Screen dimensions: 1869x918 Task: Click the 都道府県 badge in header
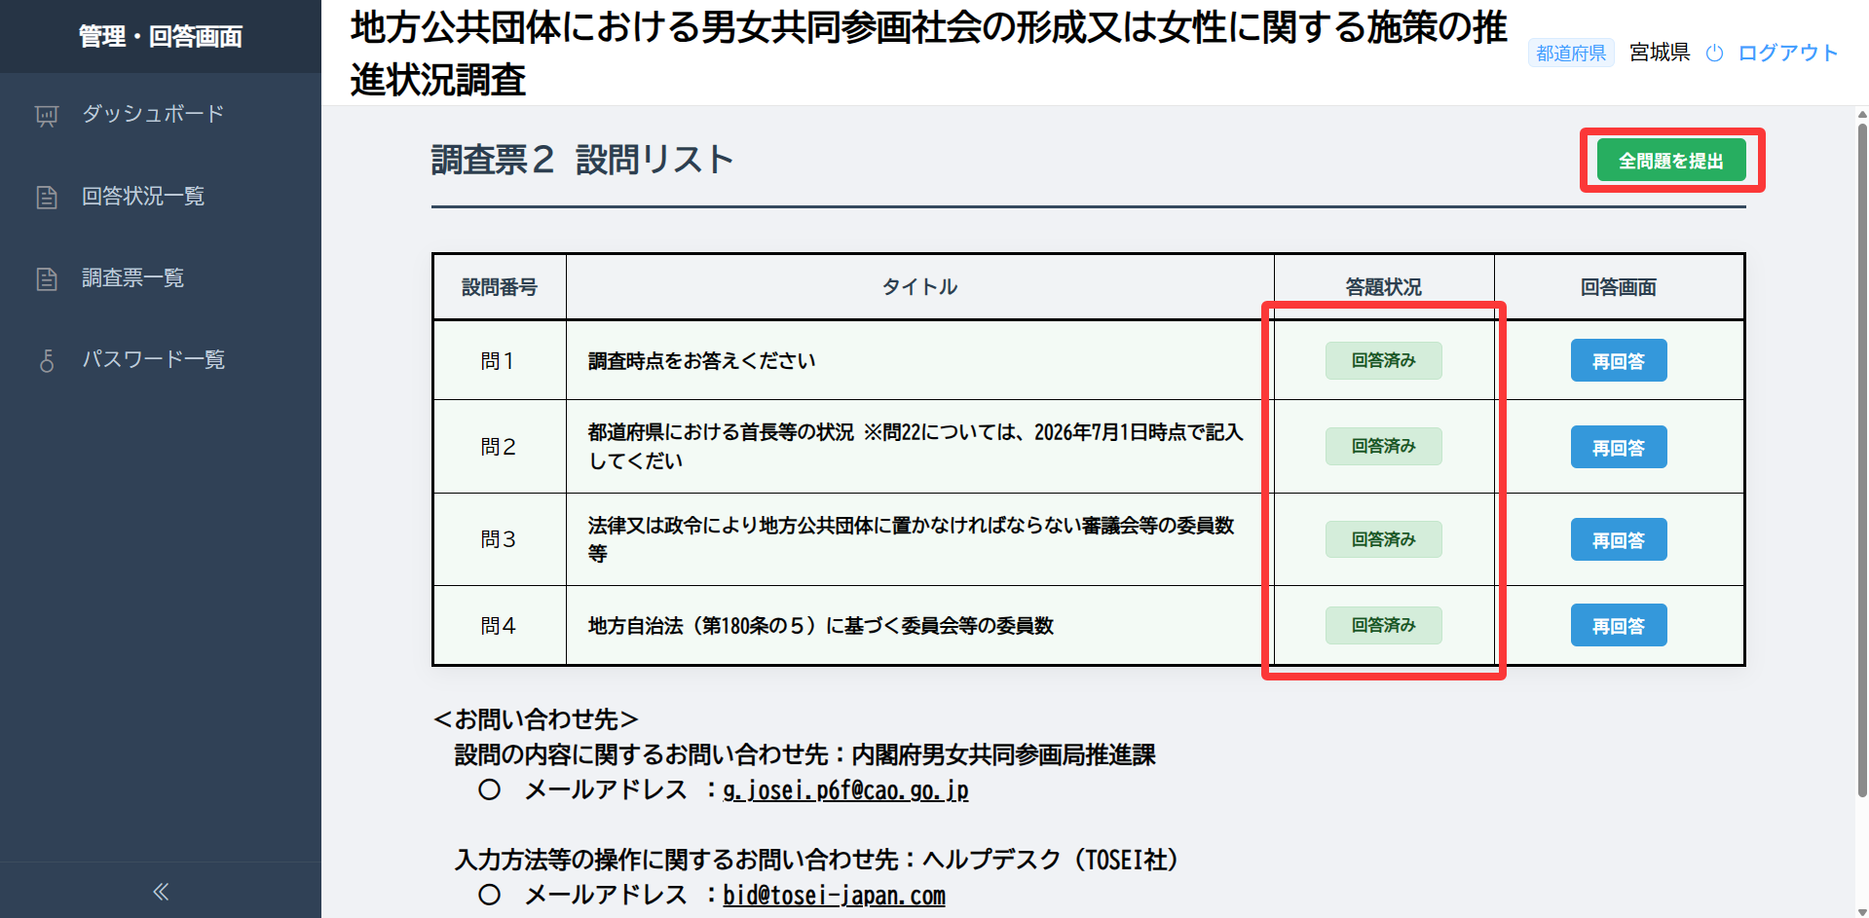pos(1571,54)
